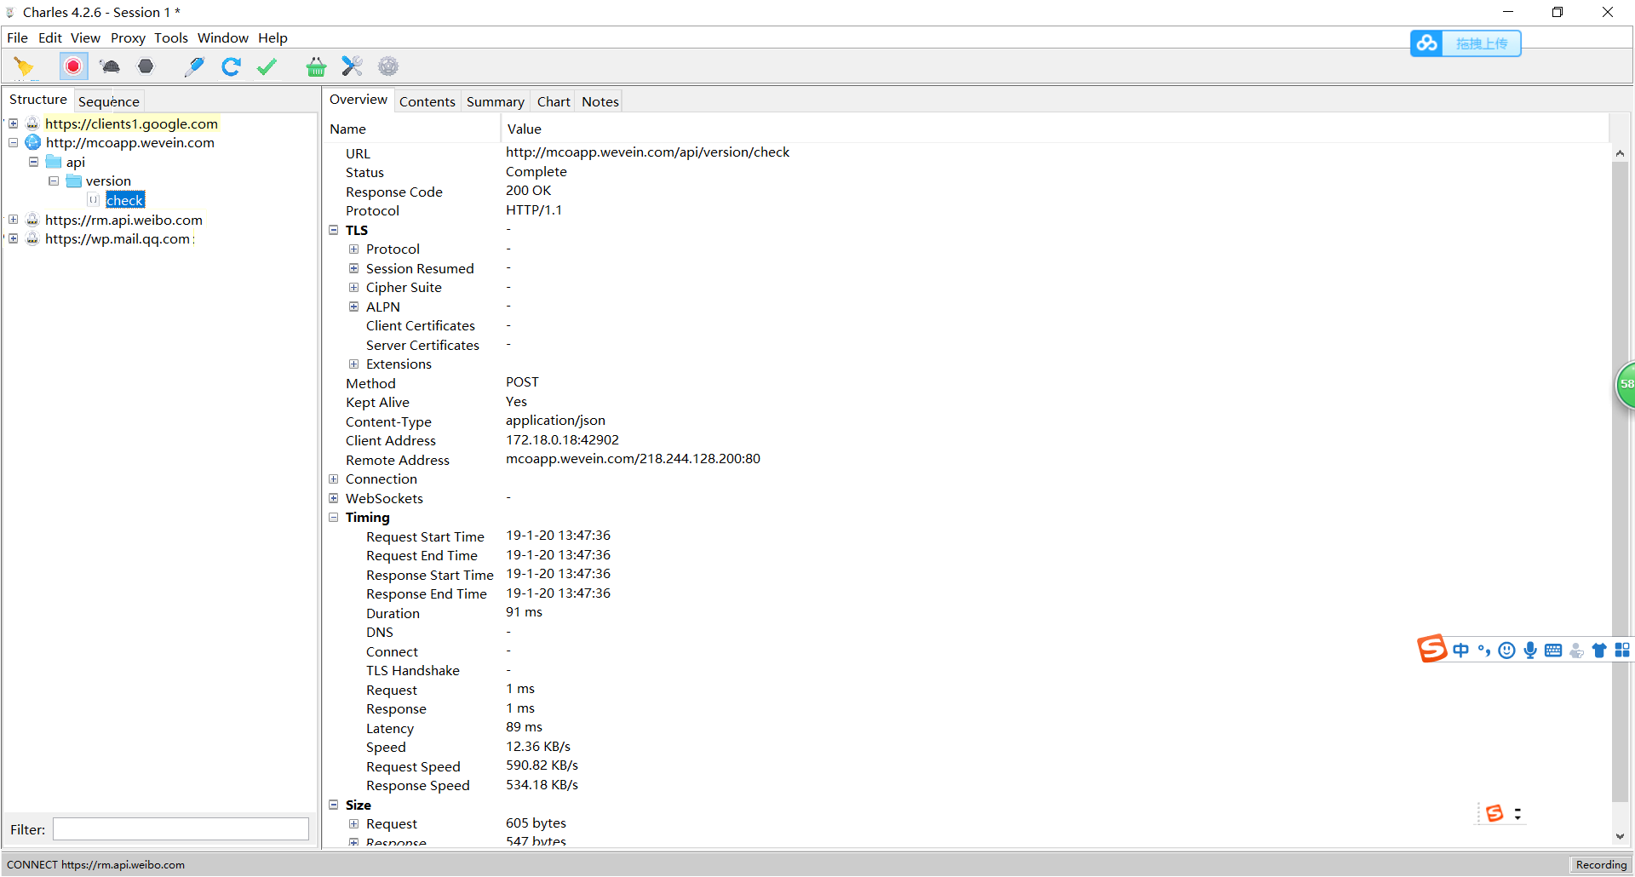Collapse the mcoapp.wevein.com host node

click(14, 142)
